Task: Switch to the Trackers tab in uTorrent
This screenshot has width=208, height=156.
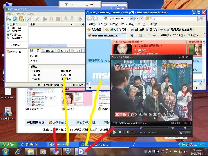Action: (x=50, y=51)
